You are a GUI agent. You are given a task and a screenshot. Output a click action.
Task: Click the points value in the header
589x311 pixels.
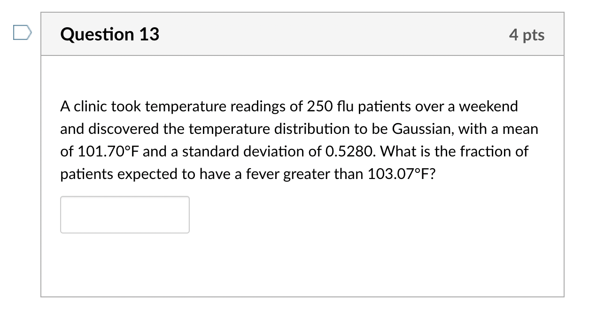(527, 34)
